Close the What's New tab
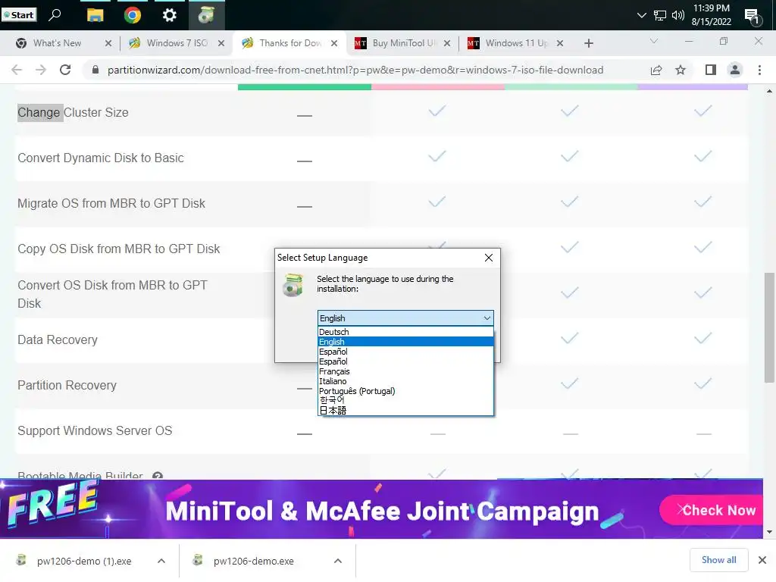Screen dimensions: 776x582 point(108,43)
